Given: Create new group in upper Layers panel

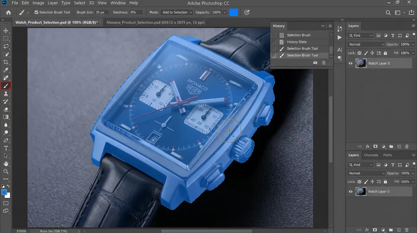Looking at the screenshot, I should (x=391, y=147).
